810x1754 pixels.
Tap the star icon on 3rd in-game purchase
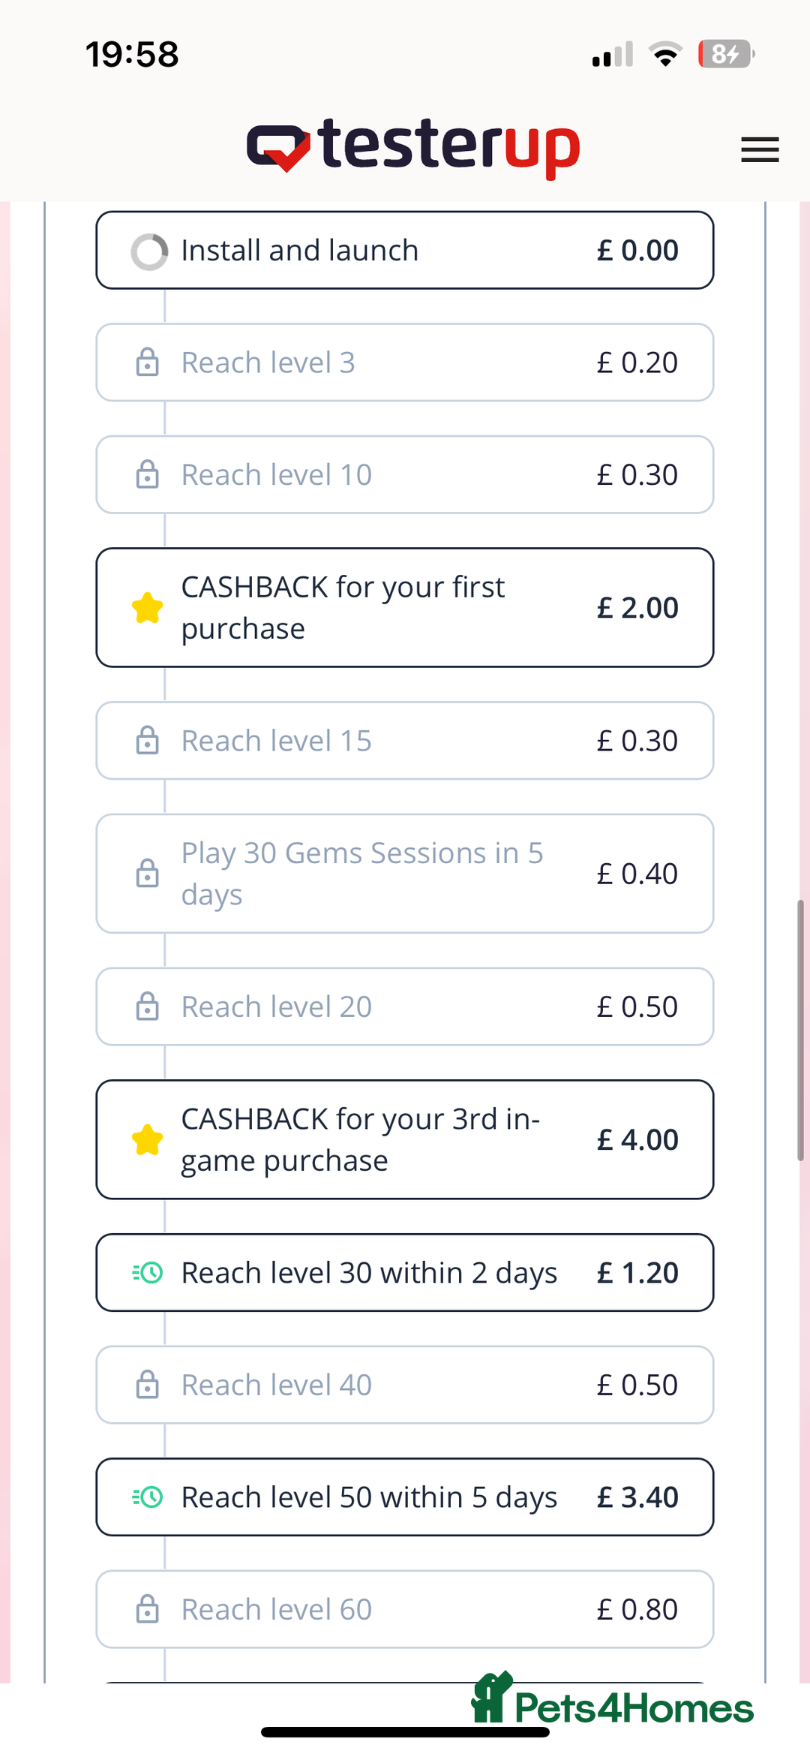[x=148, y=1139]
